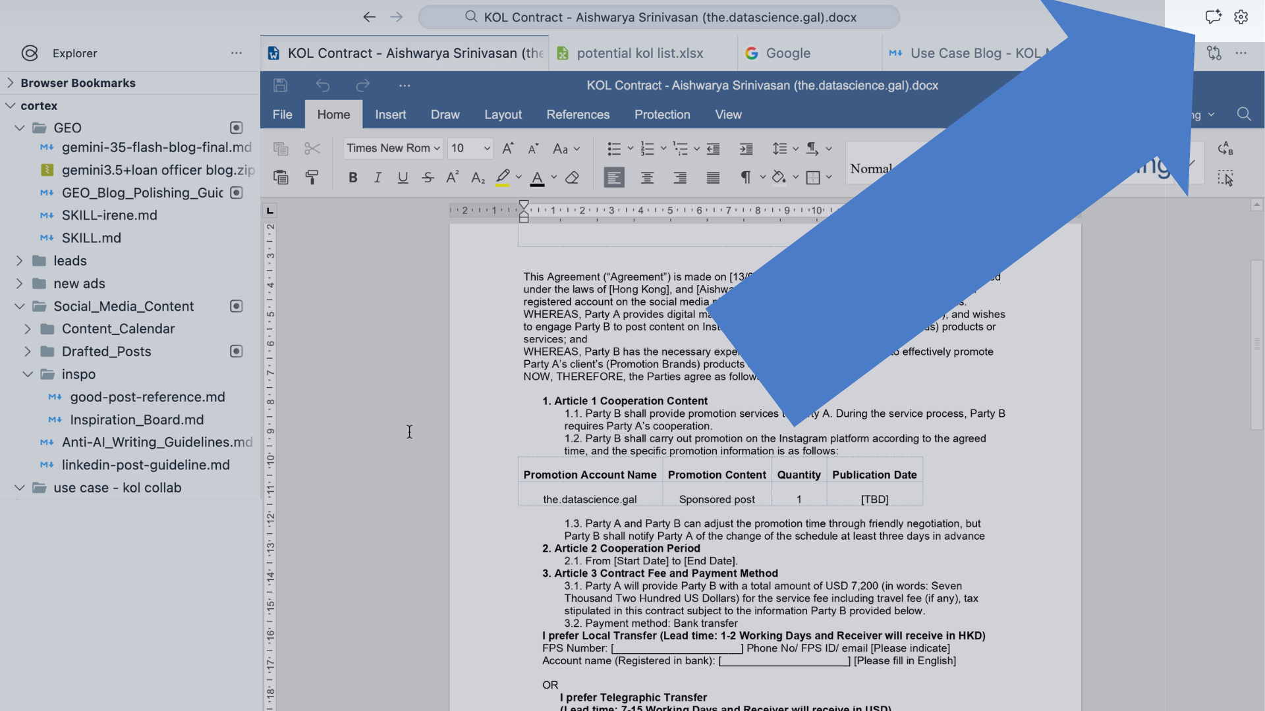Viewport: 1265px width, 711px height.
Task: Open paragraph line spacing options
Action: (780, 149)
